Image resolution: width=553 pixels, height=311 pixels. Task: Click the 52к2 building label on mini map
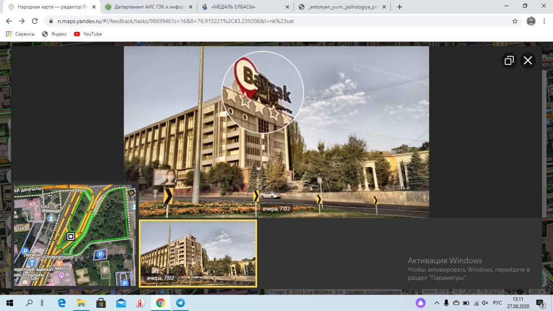pyautogui.click(x=45, y=206)
